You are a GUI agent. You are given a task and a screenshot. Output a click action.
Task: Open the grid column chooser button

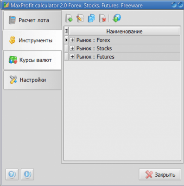point(66,31)
